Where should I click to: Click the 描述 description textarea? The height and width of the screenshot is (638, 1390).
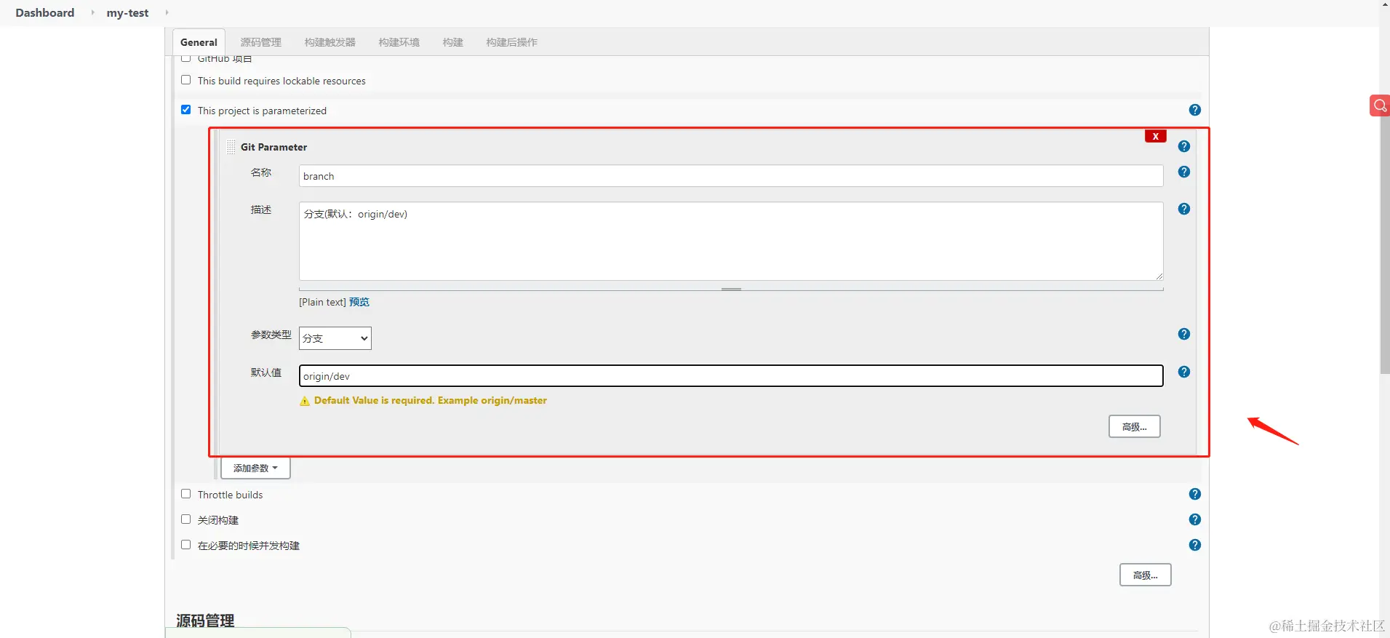731,242
